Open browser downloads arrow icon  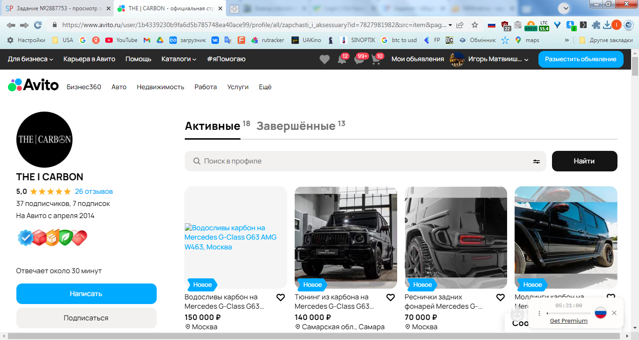pos(607,25)
